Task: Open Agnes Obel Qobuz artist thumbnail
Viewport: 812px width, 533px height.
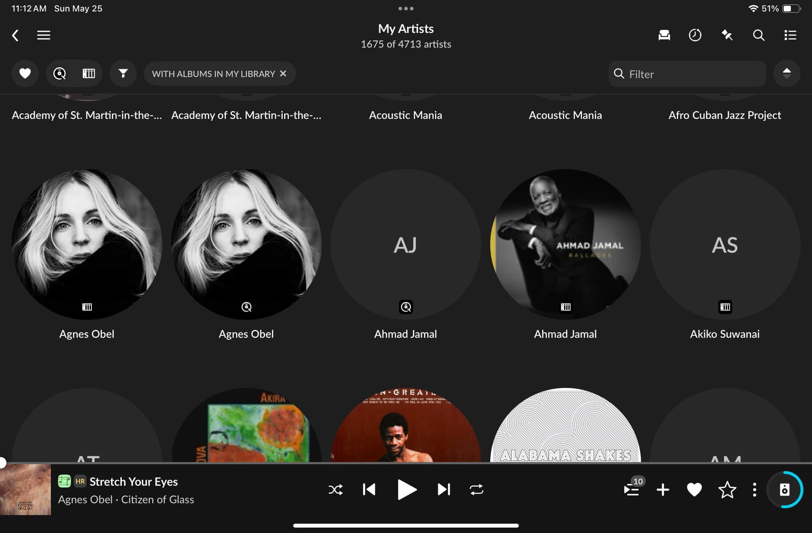Action: (x=246, y=244)
